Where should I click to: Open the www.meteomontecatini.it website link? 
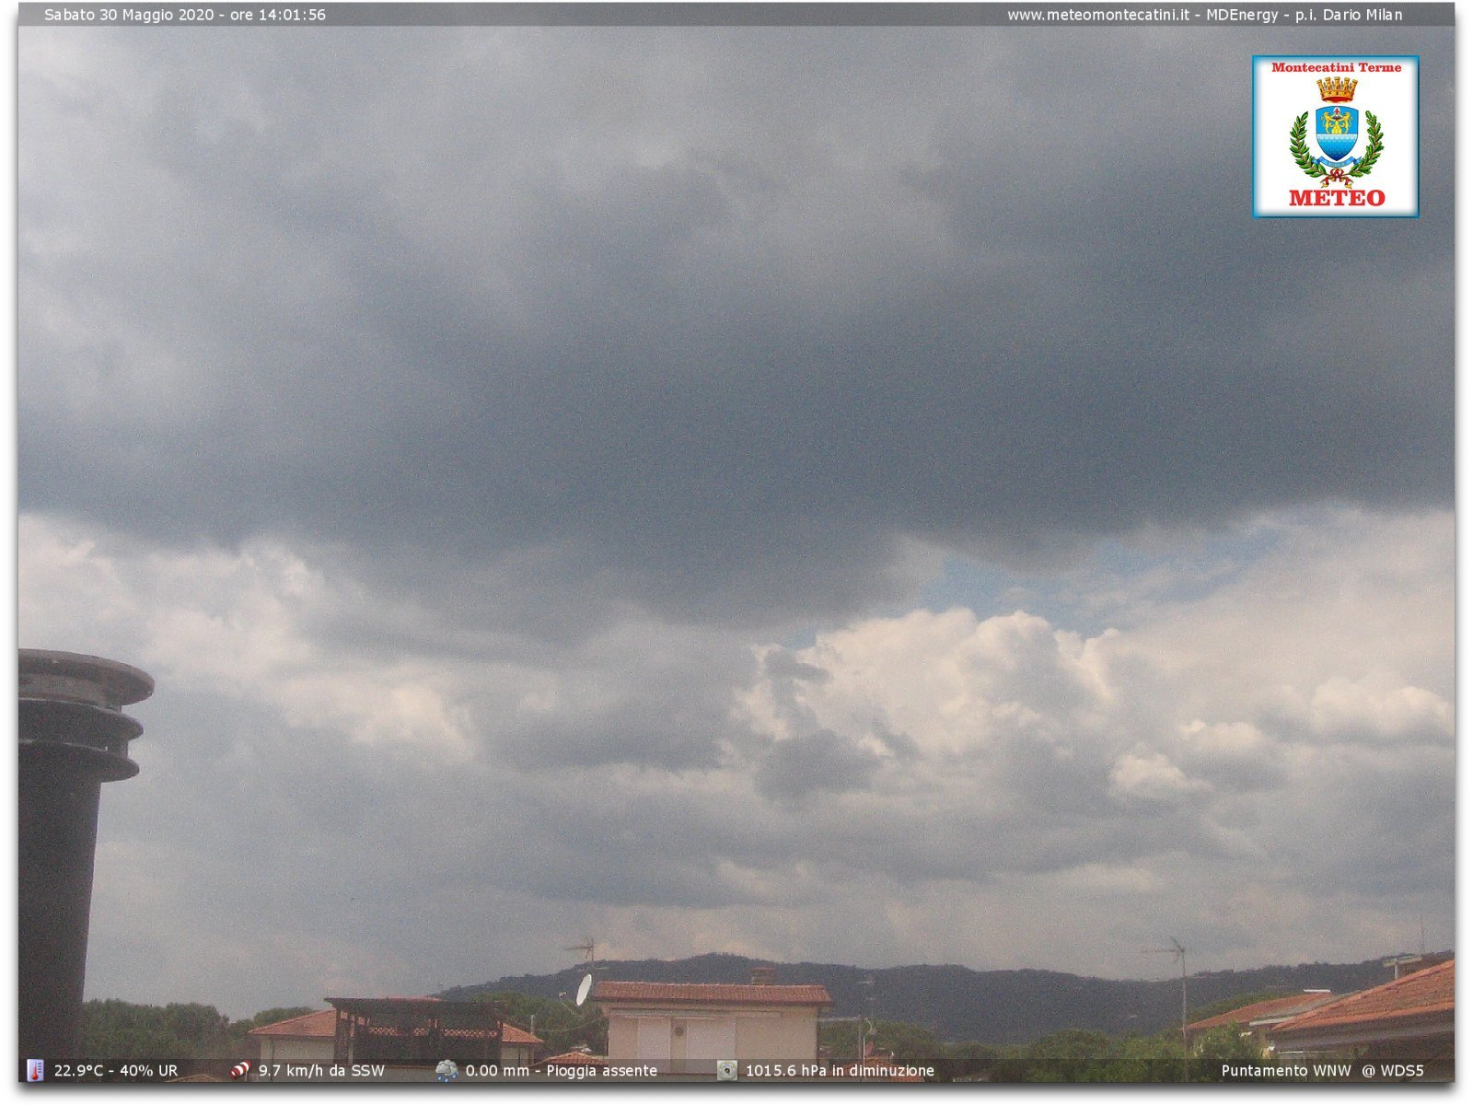pyautogui.click(x=1098, y=15)
